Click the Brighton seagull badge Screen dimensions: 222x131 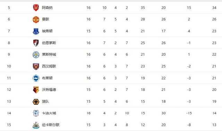(36, 78)
